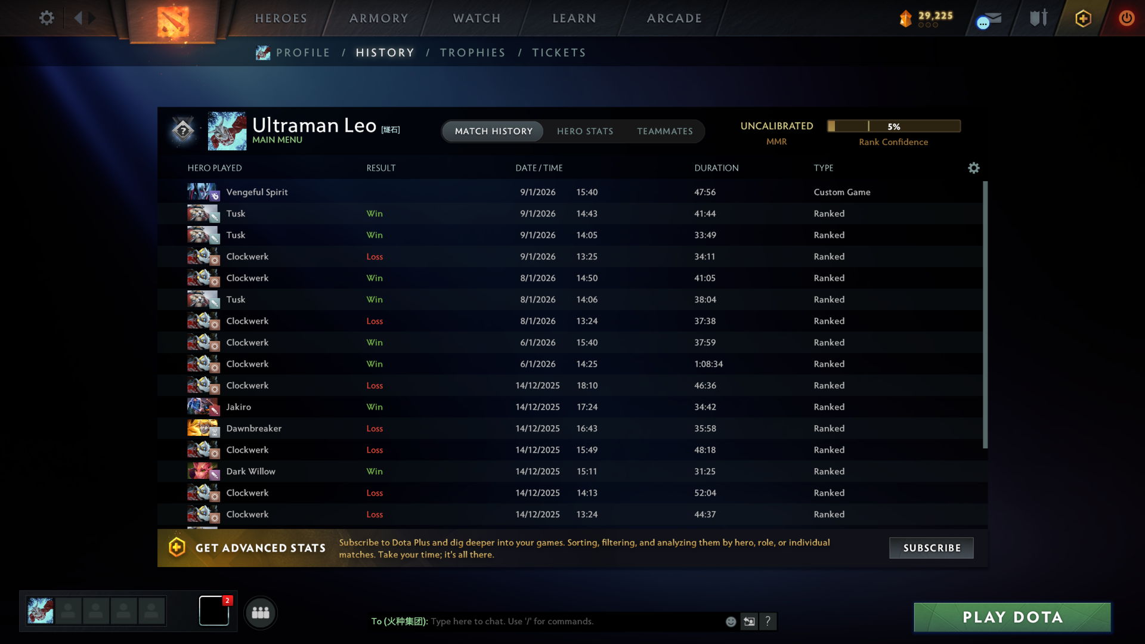Screen dimensions: 1145x644
Task: Click the profile avatar next to PROFILE
Action: (x=263, y=53)
